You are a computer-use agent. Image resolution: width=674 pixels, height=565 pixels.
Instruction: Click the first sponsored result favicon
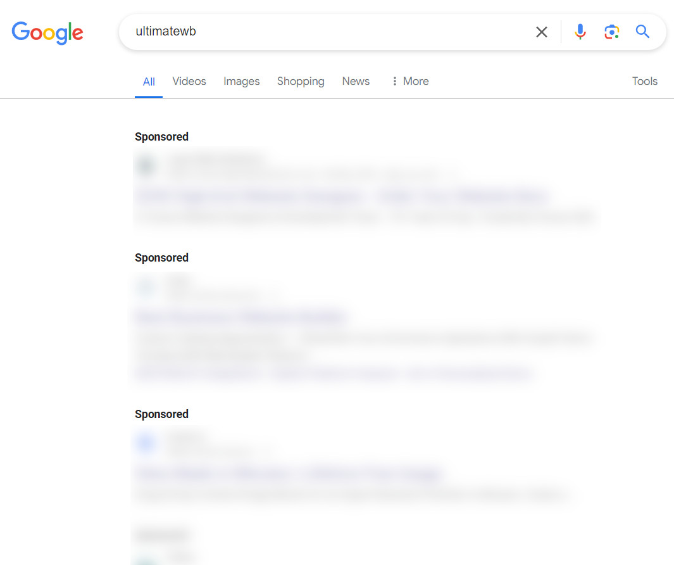[146, 165]
